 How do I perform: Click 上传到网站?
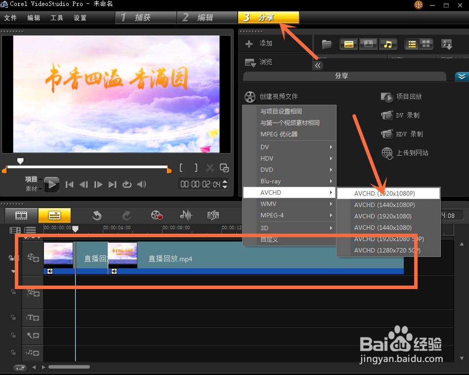405,153
